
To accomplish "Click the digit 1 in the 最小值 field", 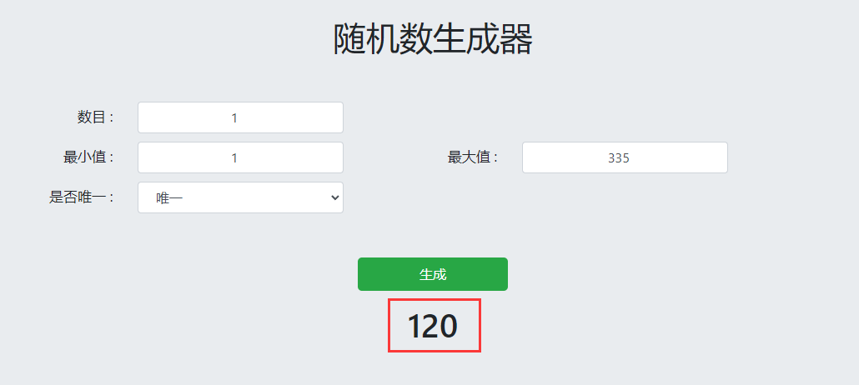I will (234, 158).
